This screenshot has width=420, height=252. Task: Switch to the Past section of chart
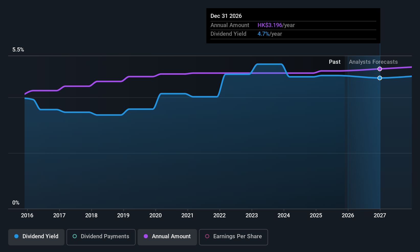335,62
